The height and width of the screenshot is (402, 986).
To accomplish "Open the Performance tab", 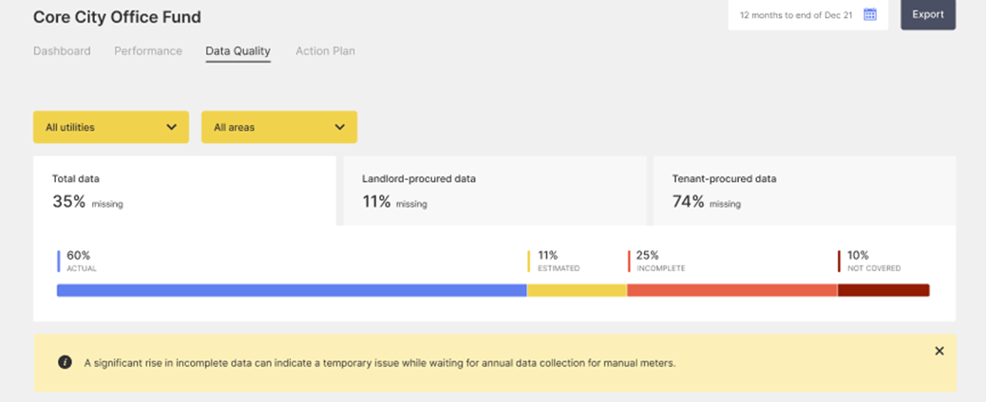I will (x=148, y=51).
